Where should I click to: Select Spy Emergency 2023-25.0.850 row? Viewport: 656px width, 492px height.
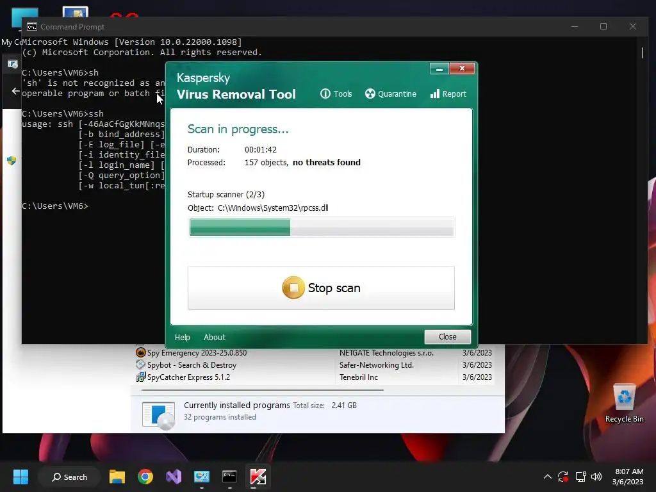[x=314, y=353]
